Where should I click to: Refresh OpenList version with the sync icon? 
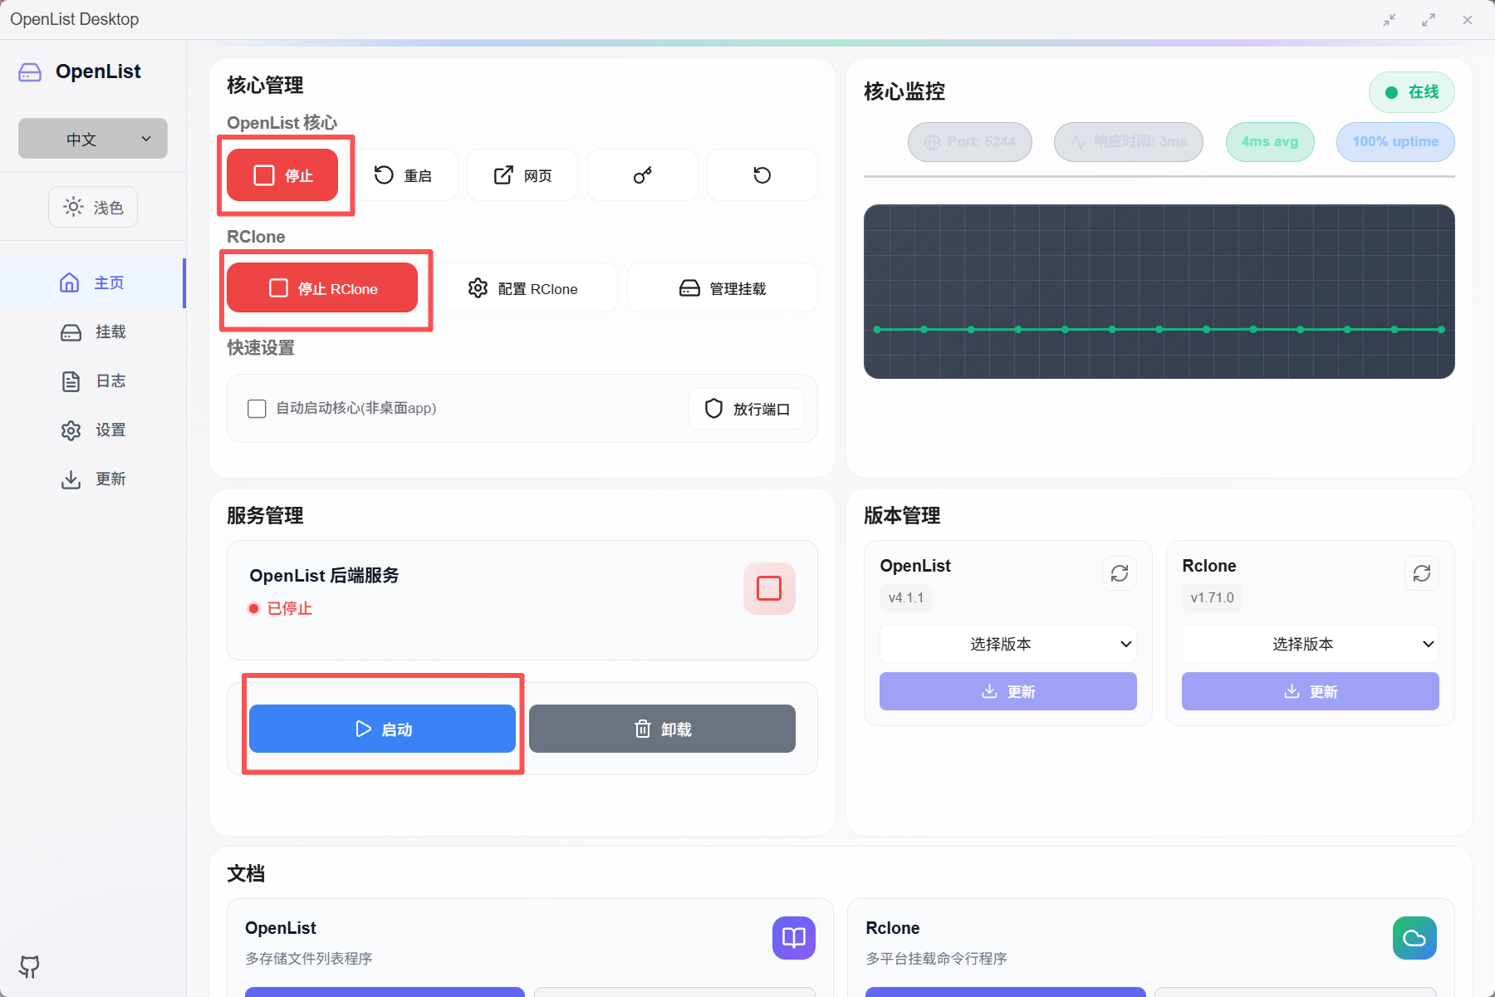point(1119,573)
